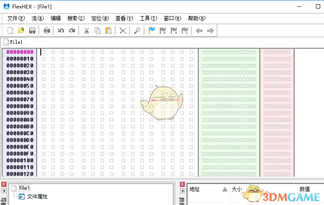324x205 pixels.
Task: Copy selection with copy icon
Action: click(x=98, y=31)
